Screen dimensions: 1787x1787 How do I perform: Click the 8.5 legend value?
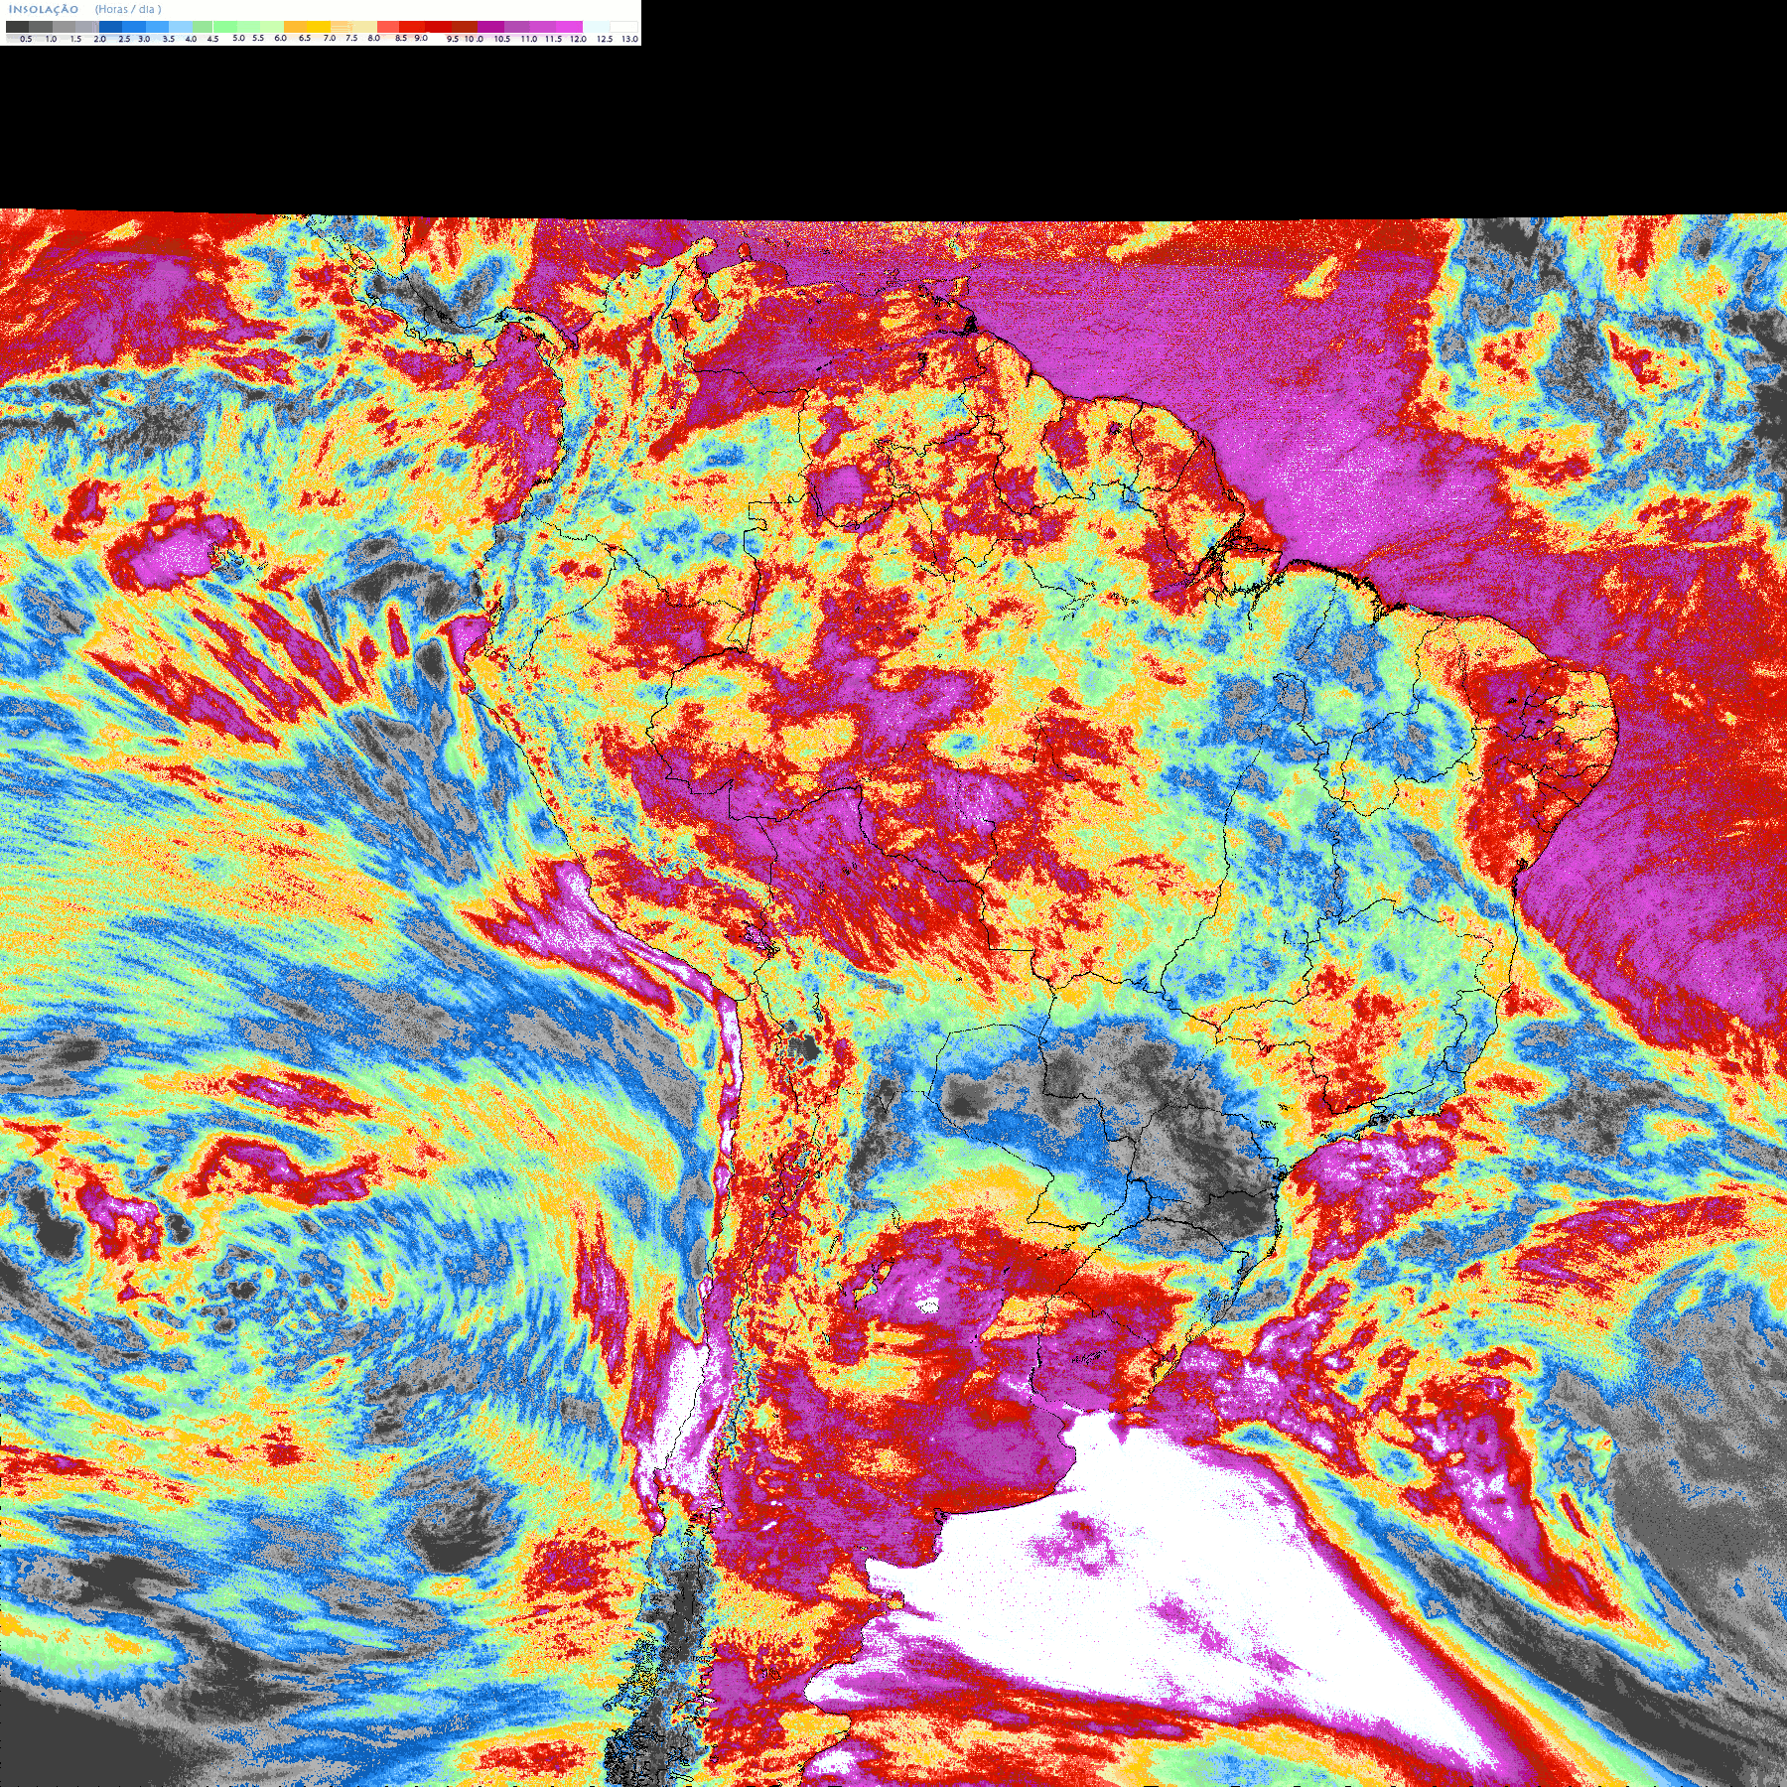tap(401, 38)
